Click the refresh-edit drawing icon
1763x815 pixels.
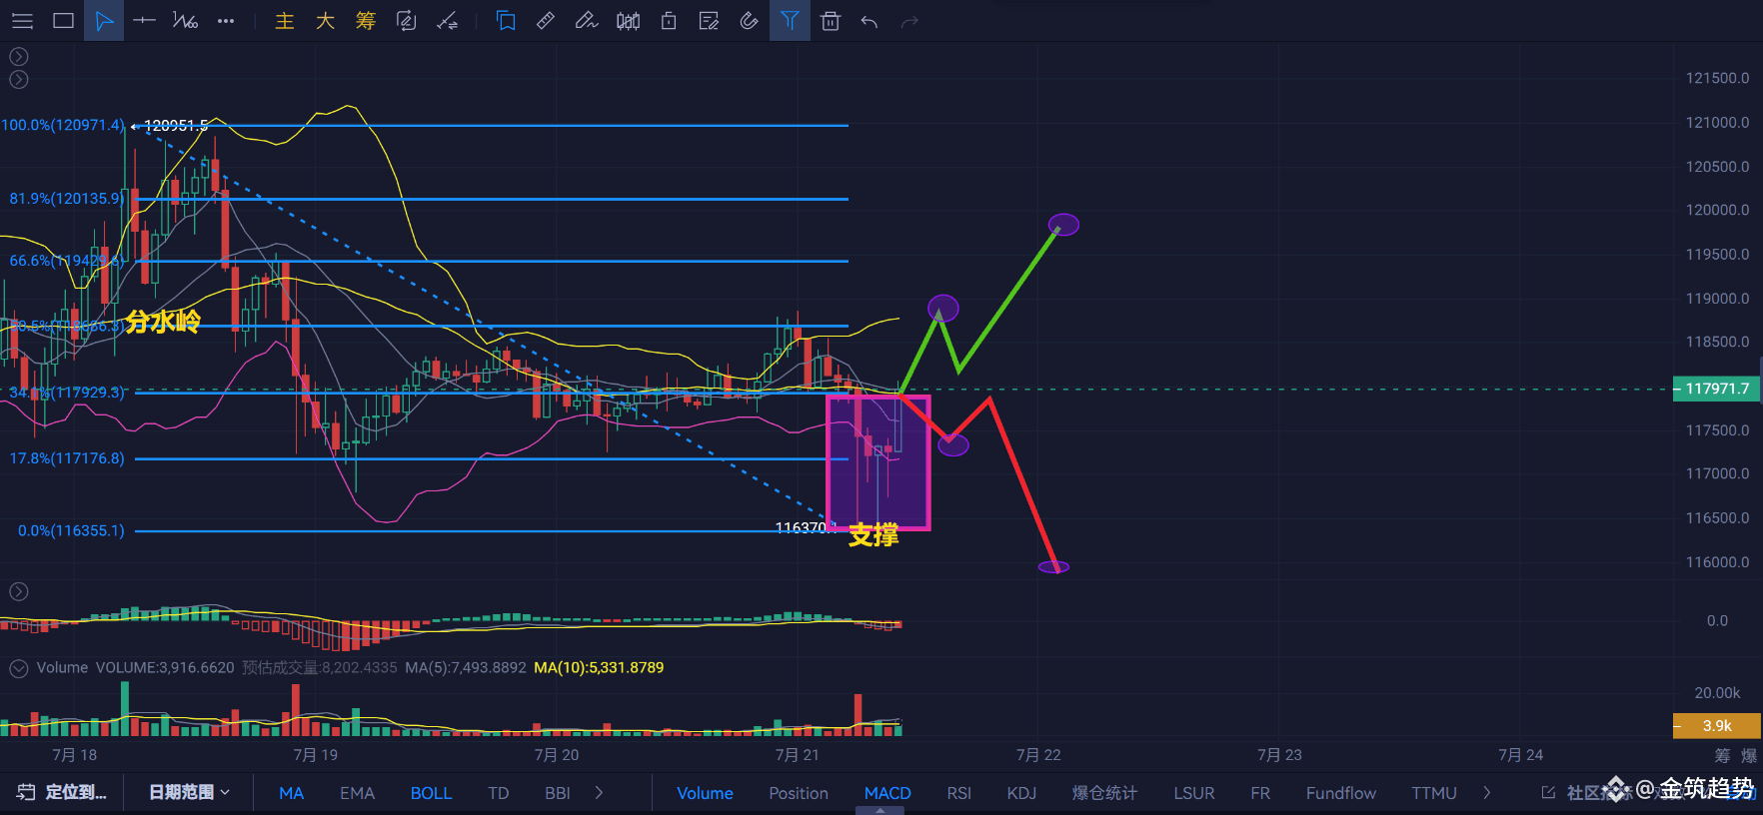tap(407, 21)
